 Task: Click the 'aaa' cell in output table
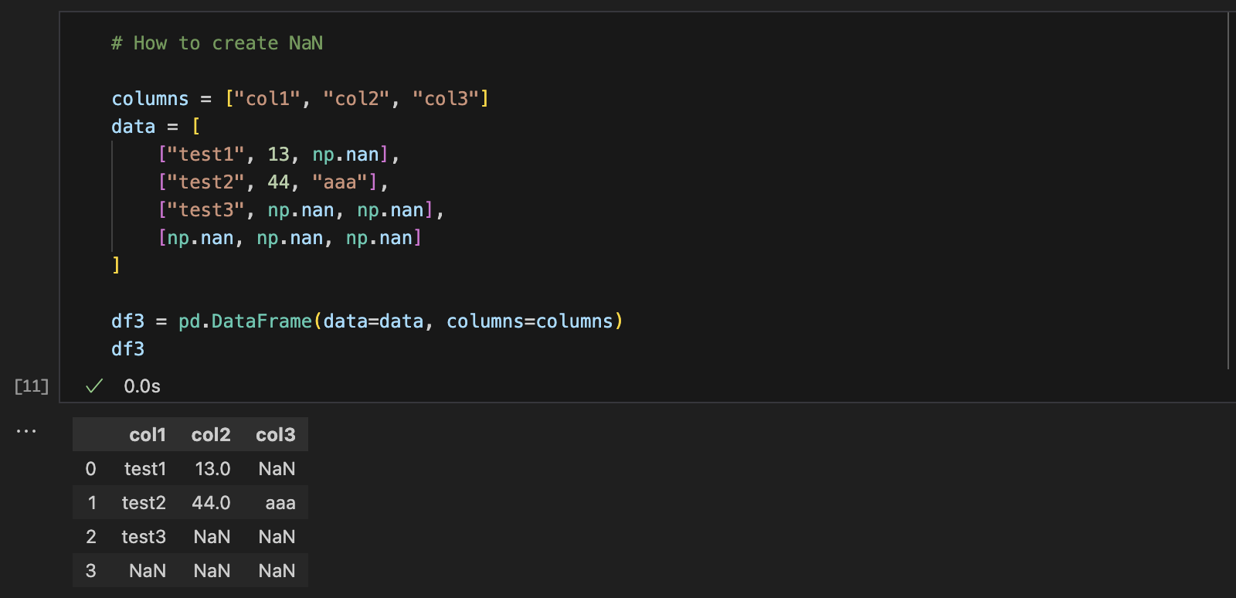(x=280, y=503)
